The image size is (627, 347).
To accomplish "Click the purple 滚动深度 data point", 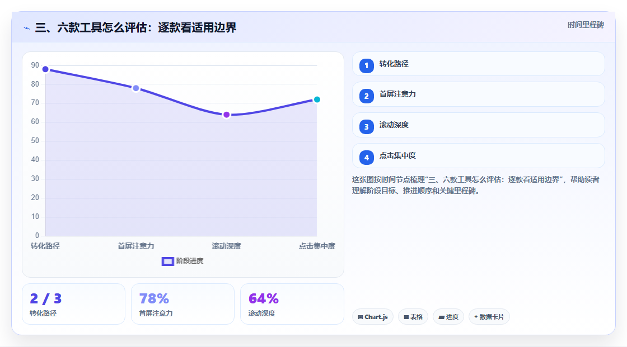I will [x=226, y=115].
